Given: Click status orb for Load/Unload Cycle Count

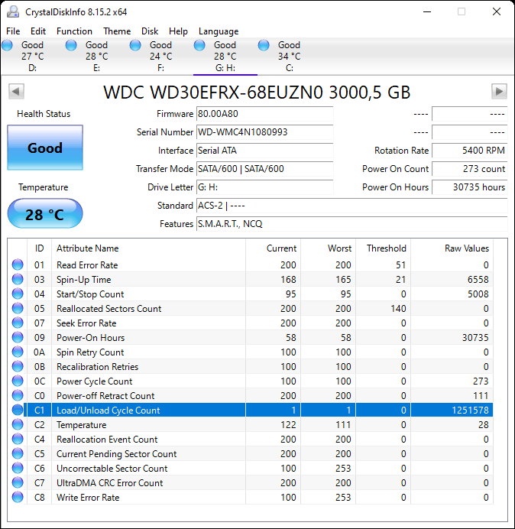Looking at the screenshot, I should click(18, 410).
